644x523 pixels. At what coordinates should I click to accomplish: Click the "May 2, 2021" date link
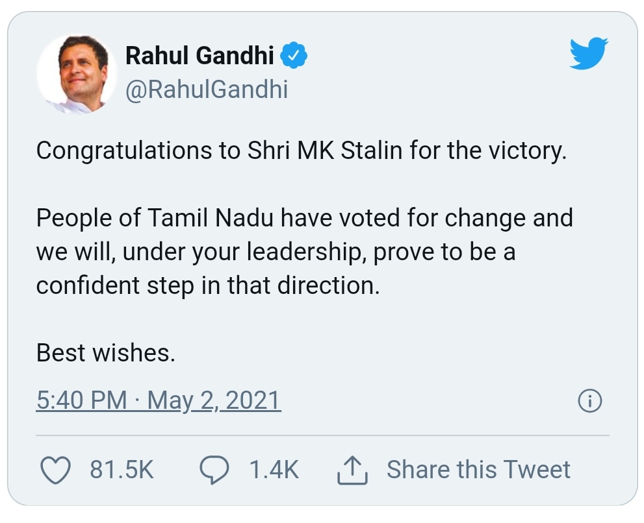click(x=214, y=400)
